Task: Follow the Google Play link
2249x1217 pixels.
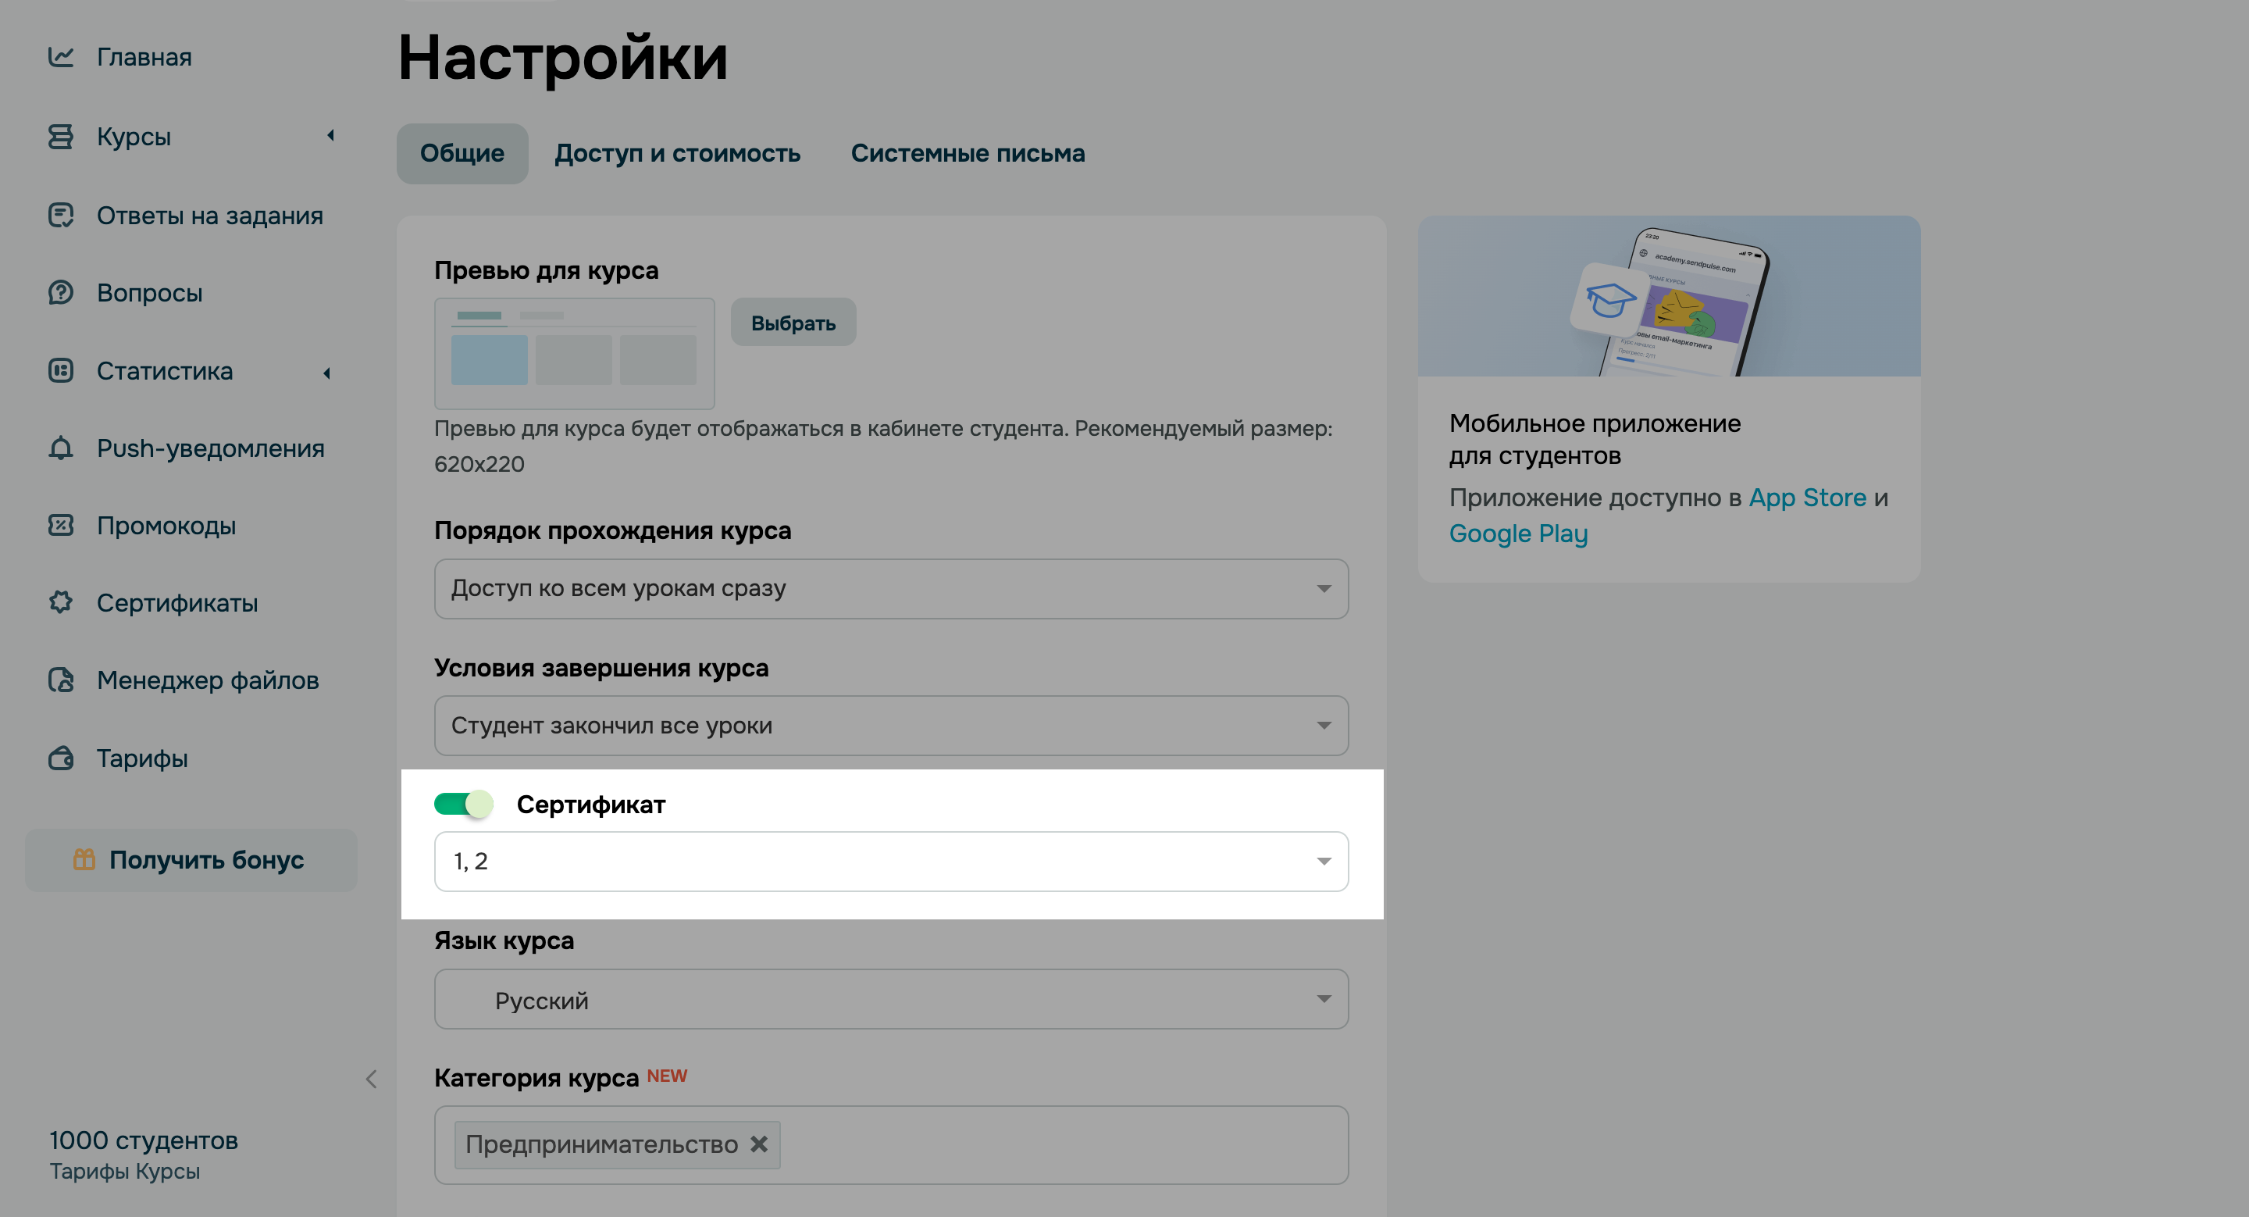Action: pos(1518,533)
